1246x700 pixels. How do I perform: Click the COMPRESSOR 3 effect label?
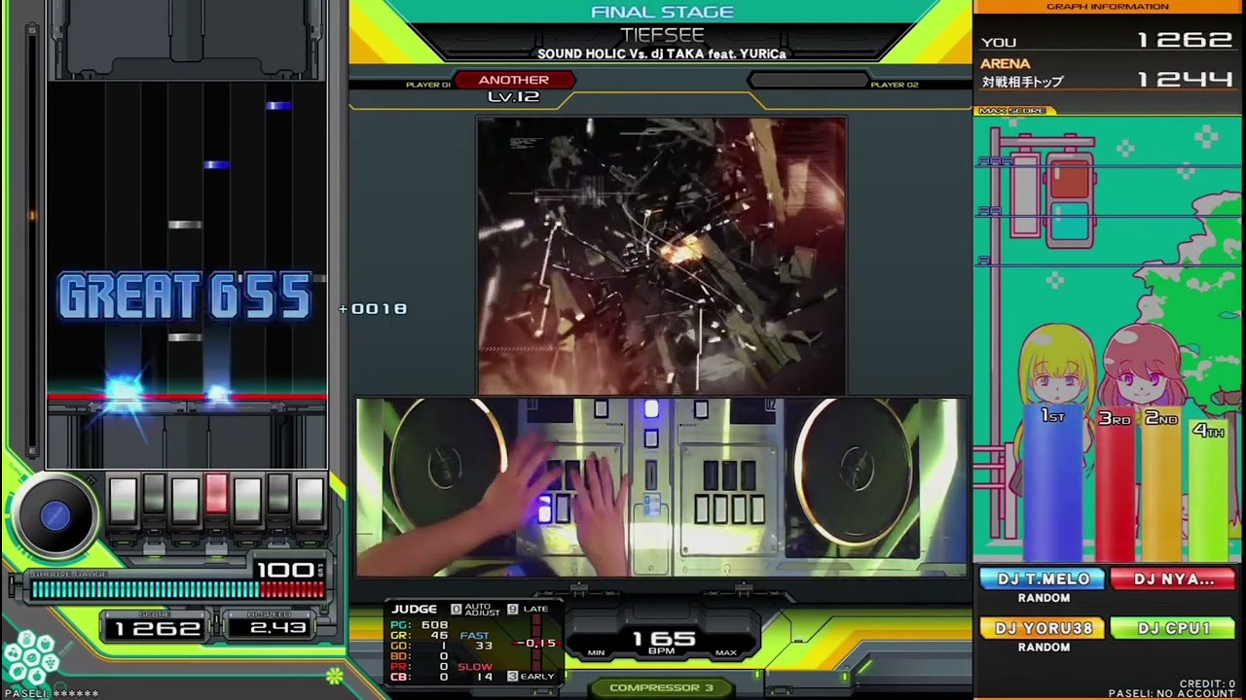click(x=662, y=687)
